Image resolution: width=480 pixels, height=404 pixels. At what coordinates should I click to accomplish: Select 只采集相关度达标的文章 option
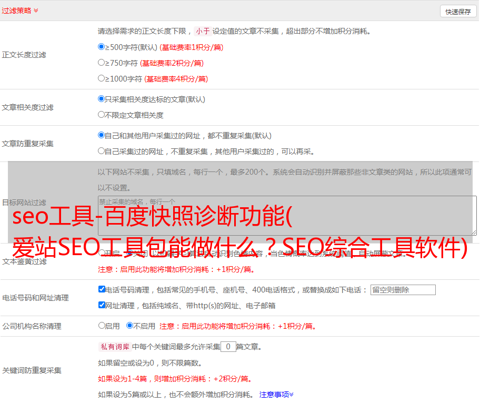tap(102, 99)
